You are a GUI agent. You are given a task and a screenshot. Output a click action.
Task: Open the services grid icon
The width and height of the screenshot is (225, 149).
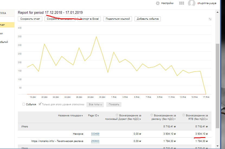tap(182, 3)
